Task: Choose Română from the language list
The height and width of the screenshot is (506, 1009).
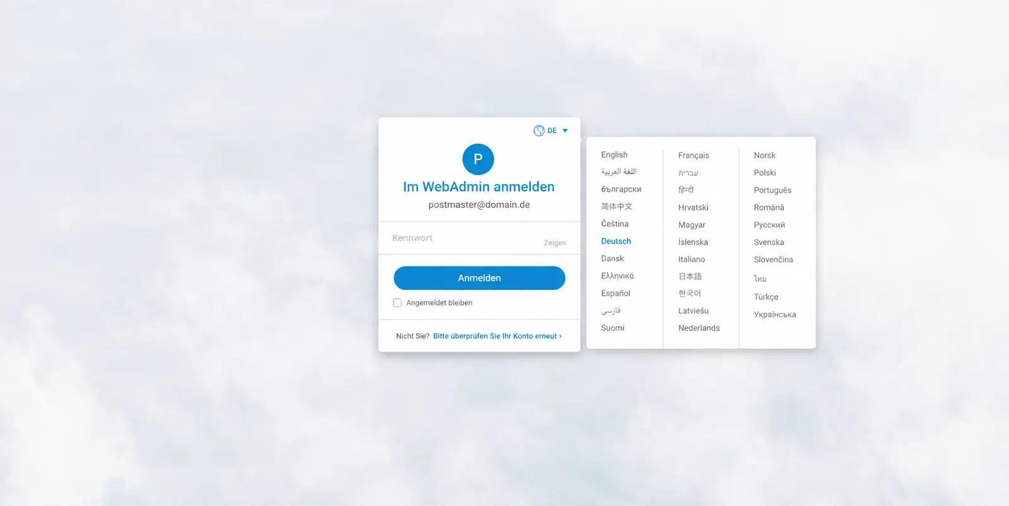Action: coord(769,207)
